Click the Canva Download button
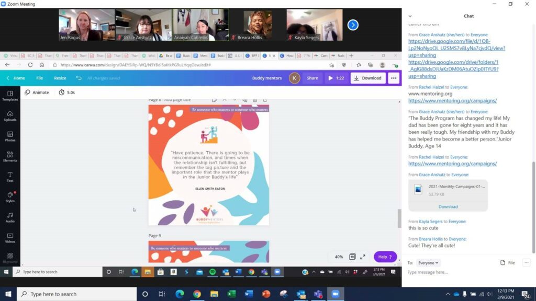 [368, 78]
